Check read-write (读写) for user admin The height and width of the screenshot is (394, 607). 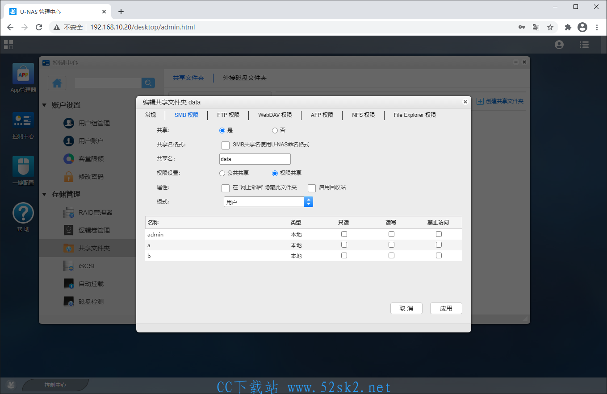click(x=391, y=234)
